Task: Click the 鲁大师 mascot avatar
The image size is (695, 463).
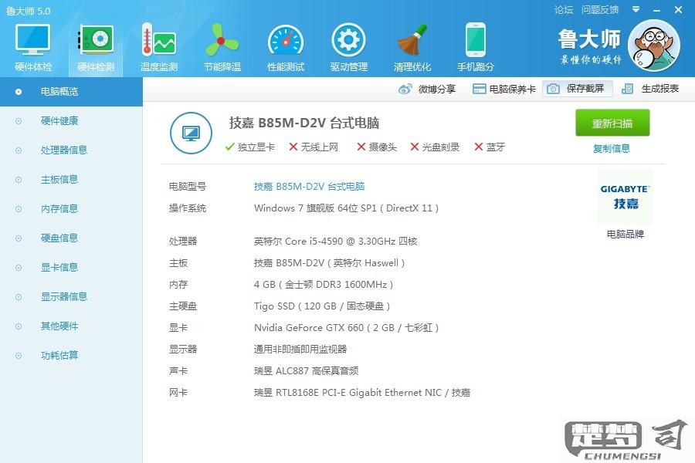Action: pyautogui.click(x=654, y=46)
